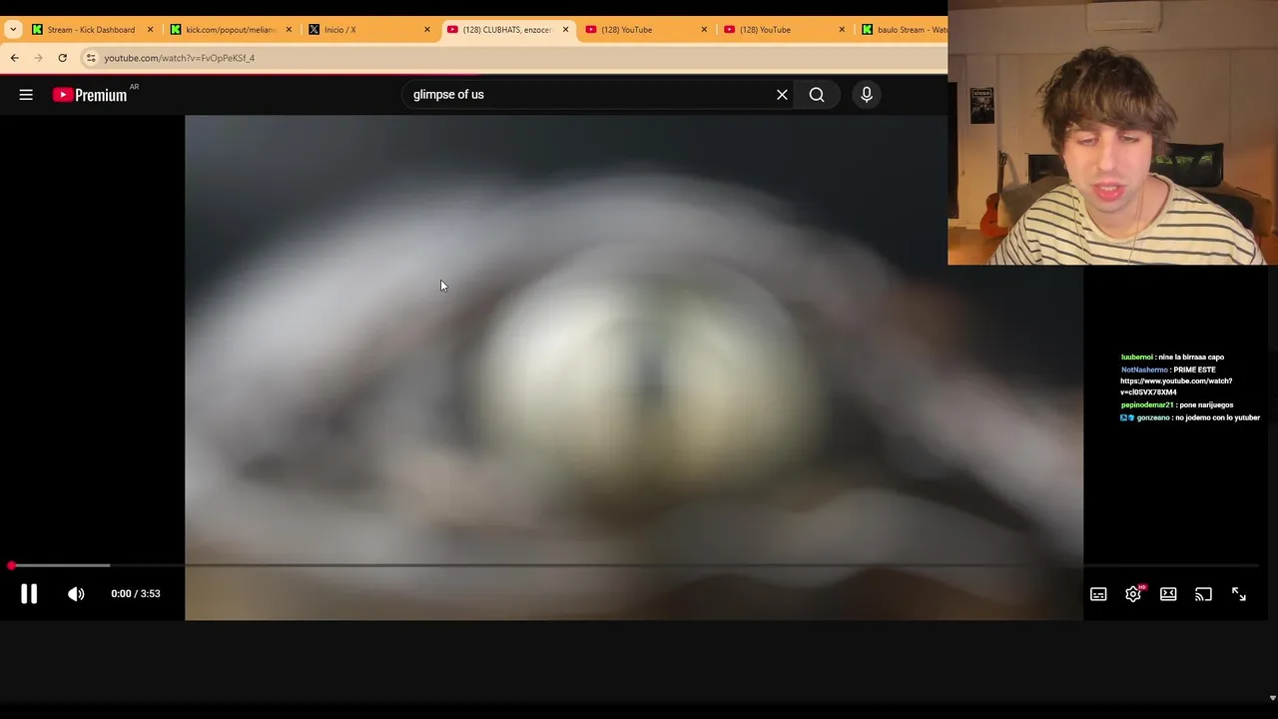Close the Stream - Kick Dashboard tab
The image size is (1278, 719).
150,30
